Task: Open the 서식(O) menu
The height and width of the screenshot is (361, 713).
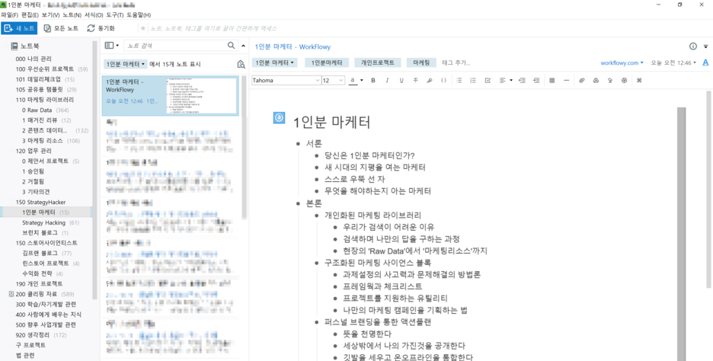Action: [94, 15]
